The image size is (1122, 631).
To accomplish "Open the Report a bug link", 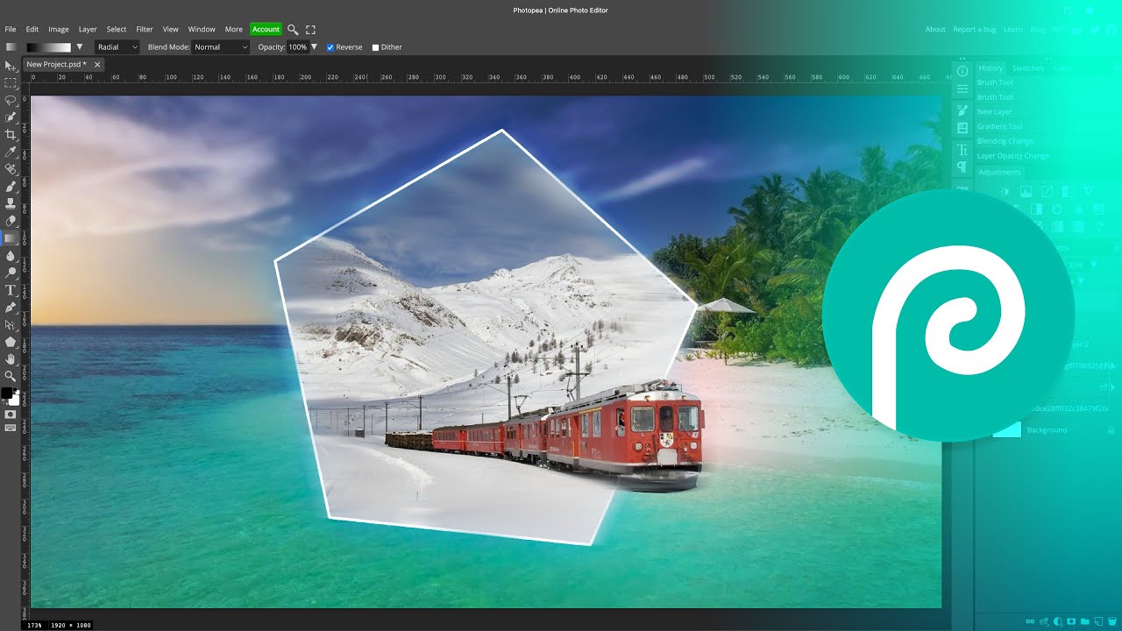I will pos(975,29).
